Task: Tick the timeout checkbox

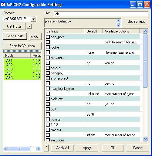Action: 48,130
